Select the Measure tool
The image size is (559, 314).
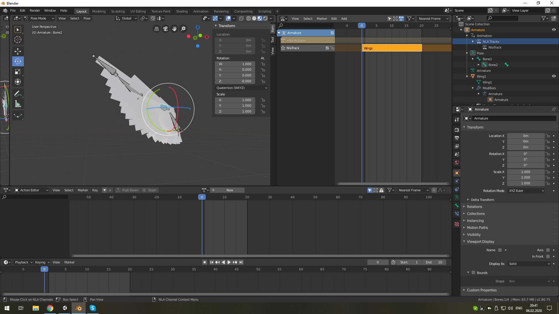click(18, 104)
